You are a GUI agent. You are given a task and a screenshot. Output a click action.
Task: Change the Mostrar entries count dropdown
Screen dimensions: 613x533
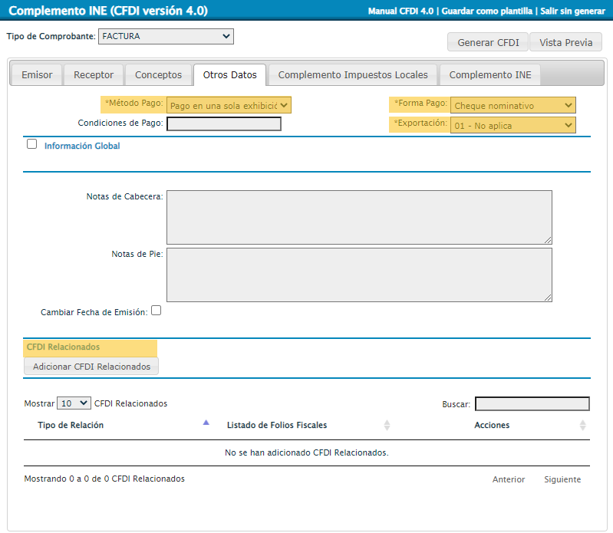pyautogui.click(x=74, y=403)
